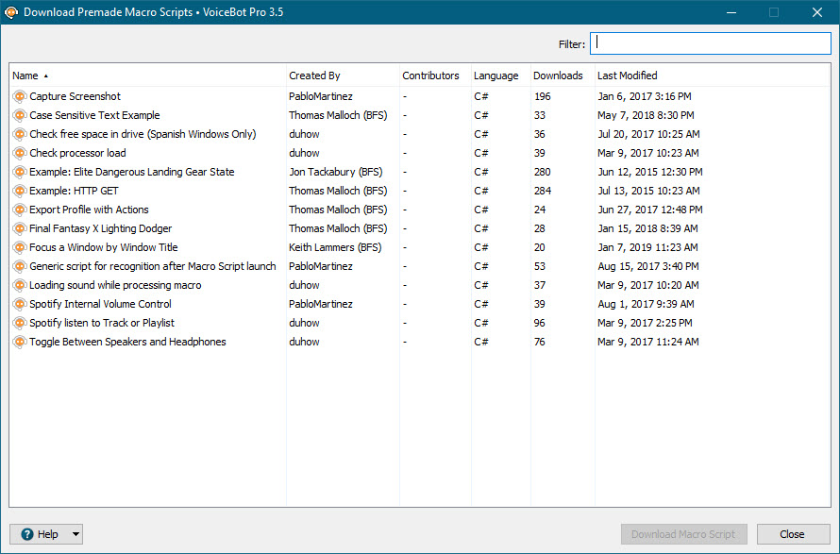Click the Keith Lammers (BFS) author cell
Image resolution: width=840 pixels, height=554 pixels.
coord(335,247)
